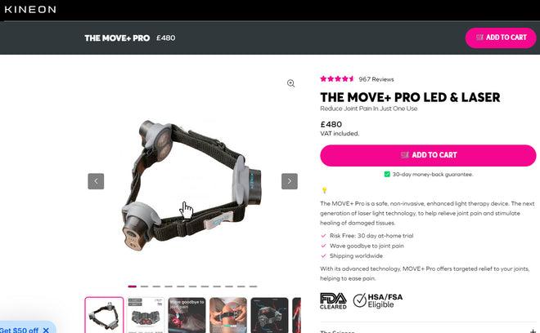Select the second product thumbnail

click(x=146, y=315)
